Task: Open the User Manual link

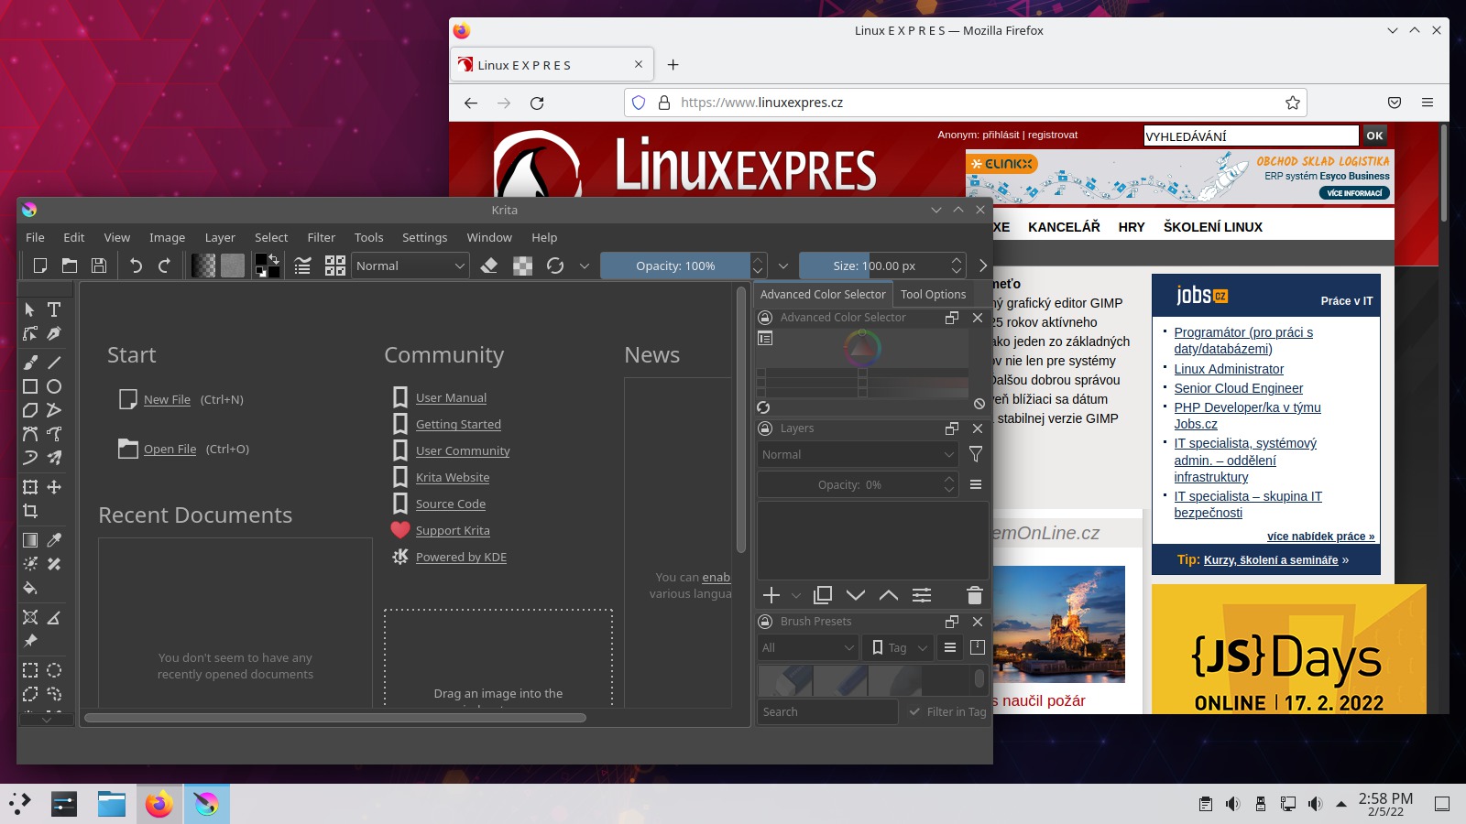Action: tap(451, 397)
